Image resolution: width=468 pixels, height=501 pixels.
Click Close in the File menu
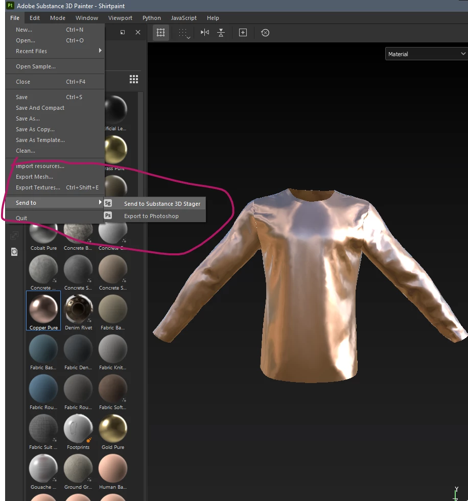coord(55,82)
